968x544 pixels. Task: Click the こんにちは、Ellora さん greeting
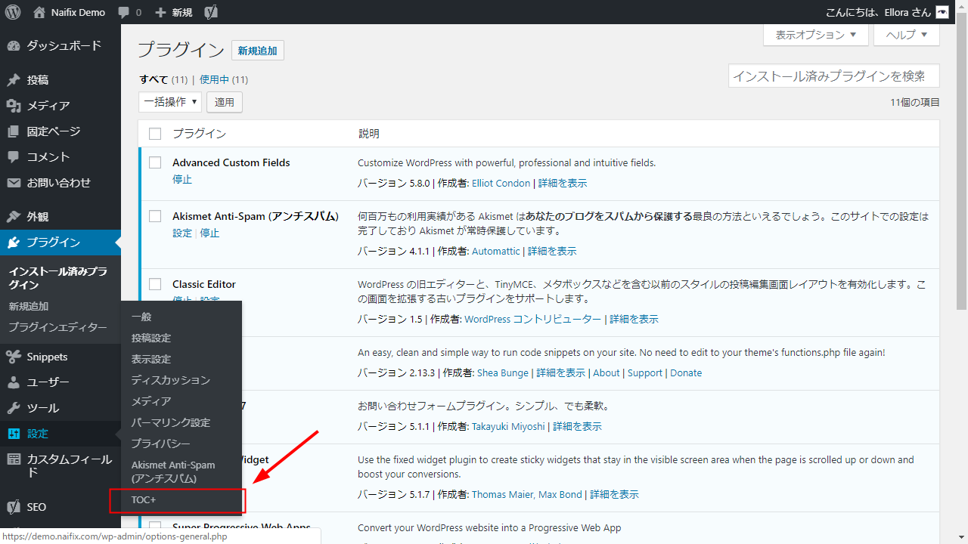click(879, 12)
